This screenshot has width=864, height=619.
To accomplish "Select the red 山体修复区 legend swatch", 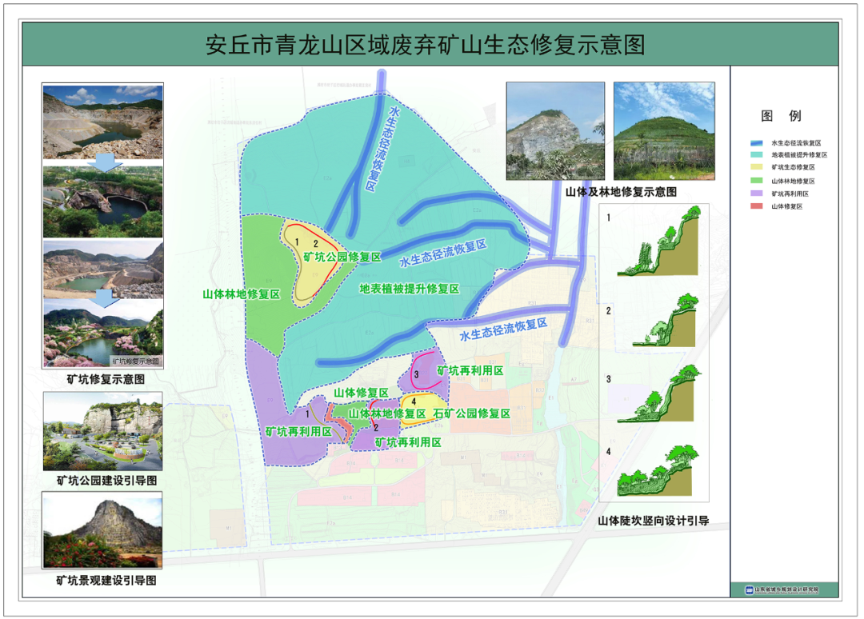I will click(x=757, y=206).
